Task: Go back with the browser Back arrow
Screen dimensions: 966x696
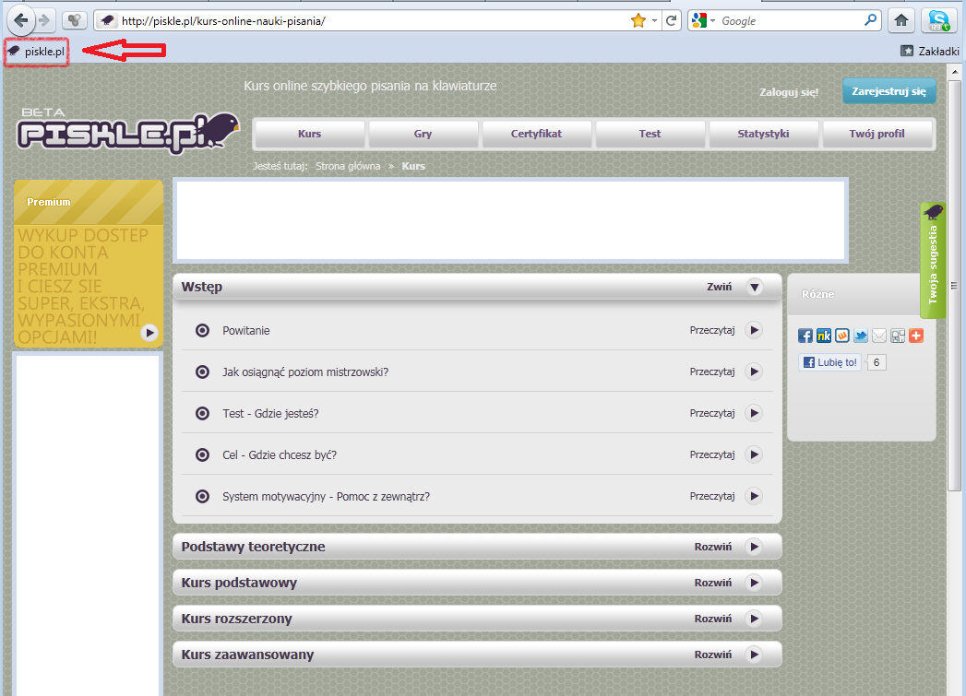Action: coord(20,20)
